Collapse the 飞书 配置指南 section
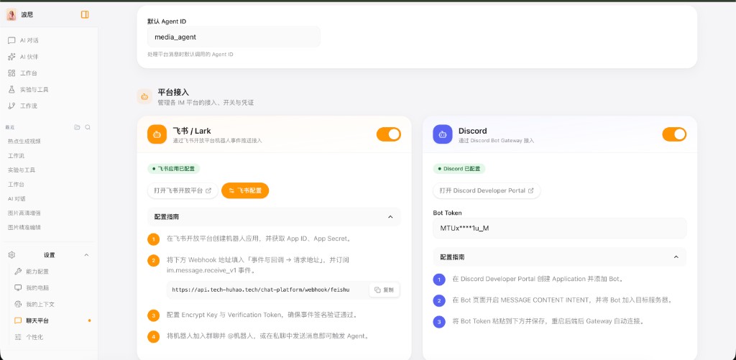The image size is (736, 360). (390, 217)
